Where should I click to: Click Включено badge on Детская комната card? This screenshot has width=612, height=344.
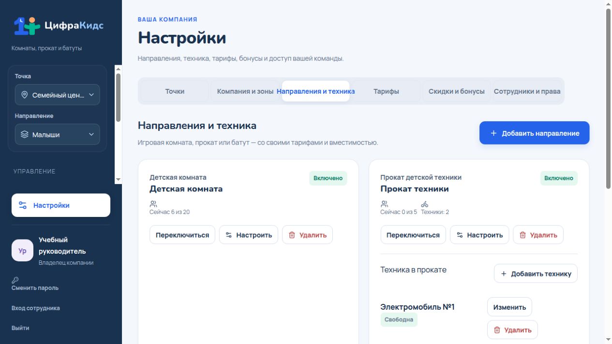tap(328, 178)
